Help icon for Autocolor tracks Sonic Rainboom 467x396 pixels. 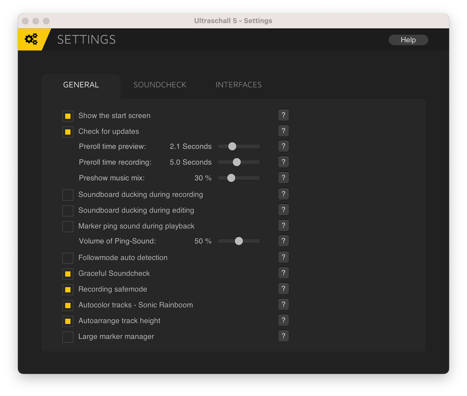pos(283,304)
